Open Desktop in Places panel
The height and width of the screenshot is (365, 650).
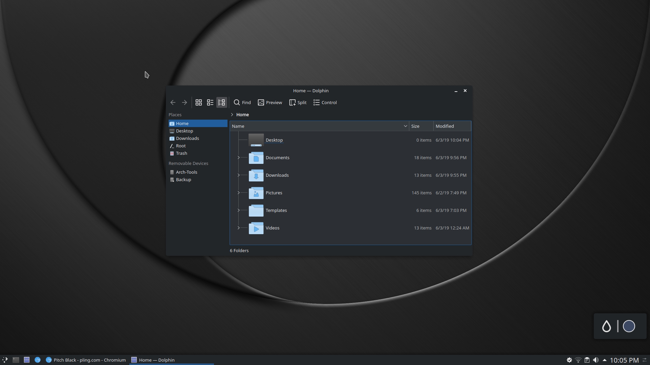198,131
